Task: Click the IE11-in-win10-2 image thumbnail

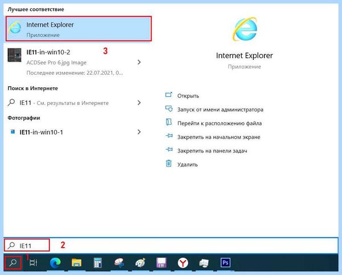Action: (x=14, y=55)
